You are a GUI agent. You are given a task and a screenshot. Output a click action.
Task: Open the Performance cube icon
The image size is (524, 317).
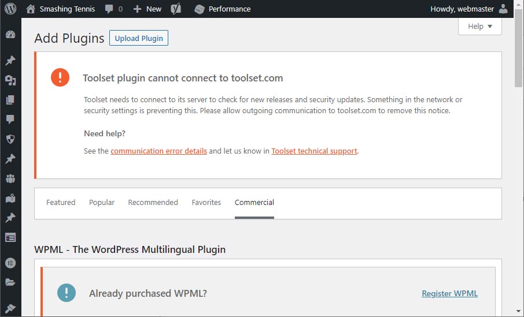[199, 9]
